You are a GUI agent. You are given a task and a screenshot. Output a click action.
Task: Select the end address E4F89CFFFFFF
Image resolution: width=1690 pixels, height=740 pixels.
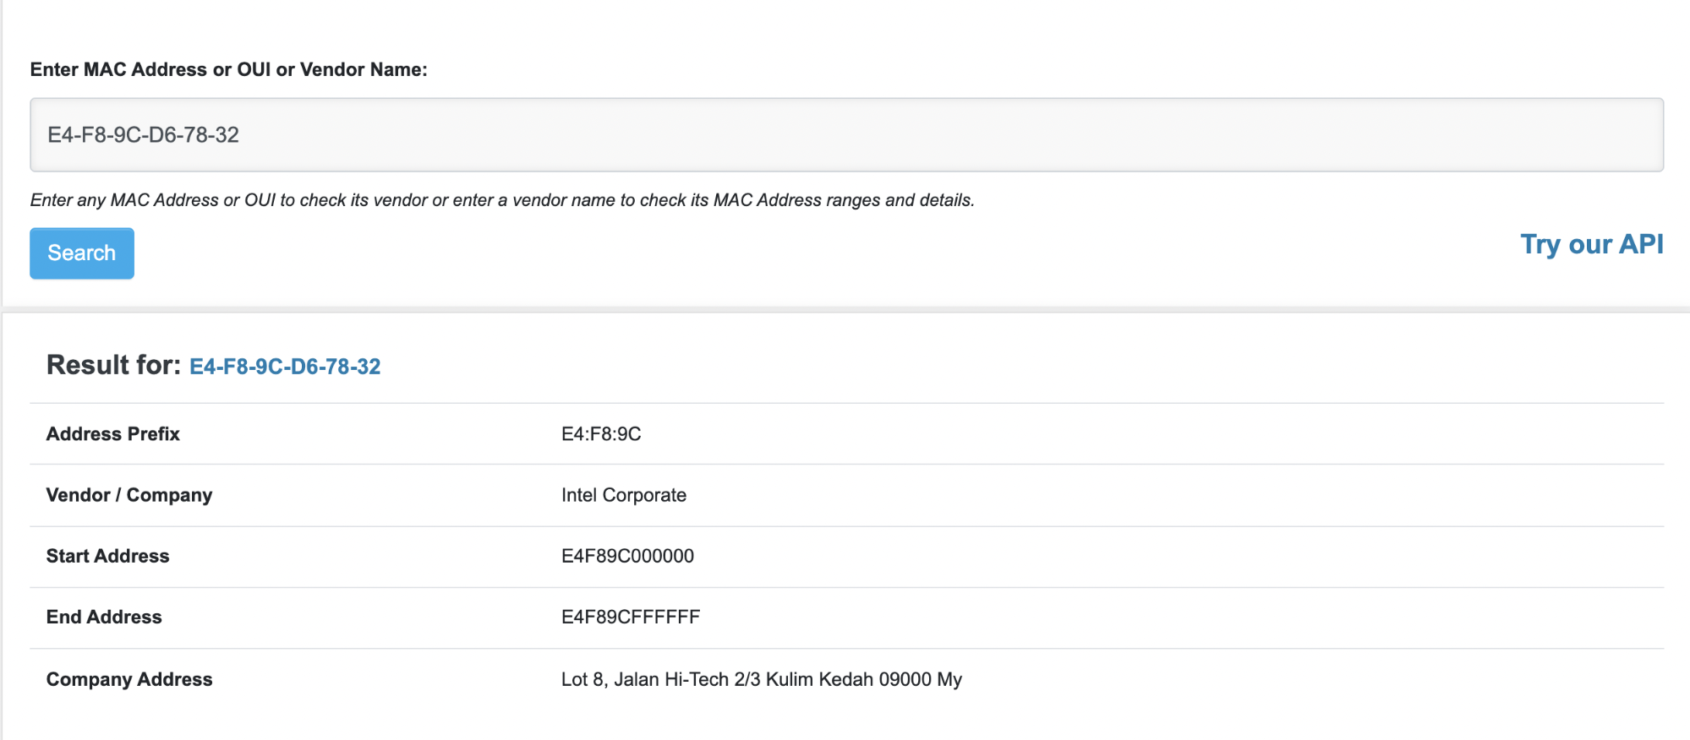coord(630,617)
